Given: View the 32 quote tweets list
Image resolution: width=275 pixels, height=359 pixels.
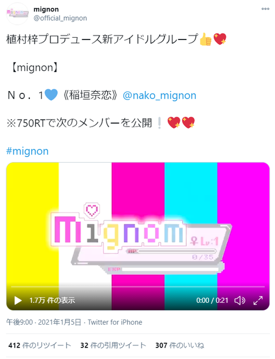Looking at the screenshot, I should (x=113, y=345).
